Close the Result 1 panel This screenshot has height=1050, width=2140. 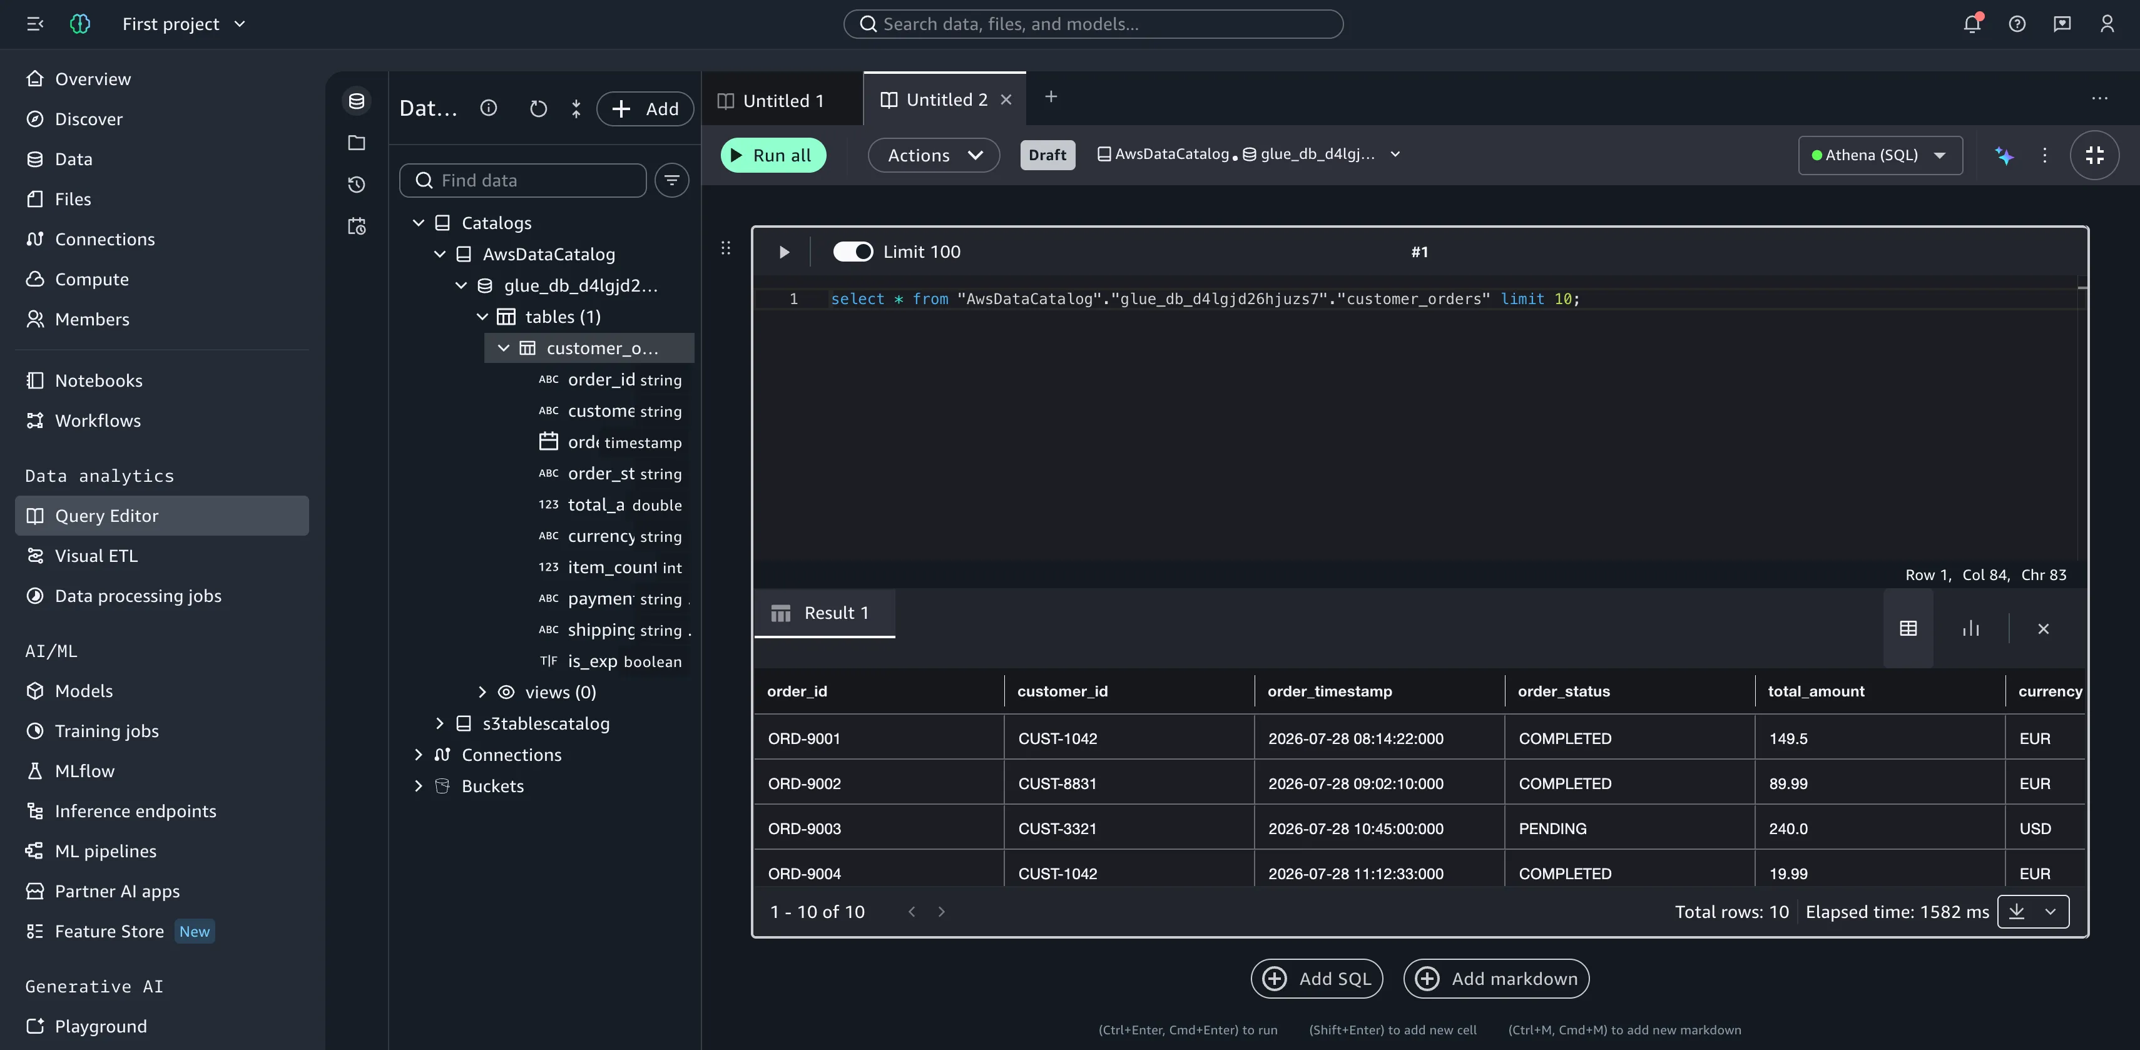point(2043,629)
